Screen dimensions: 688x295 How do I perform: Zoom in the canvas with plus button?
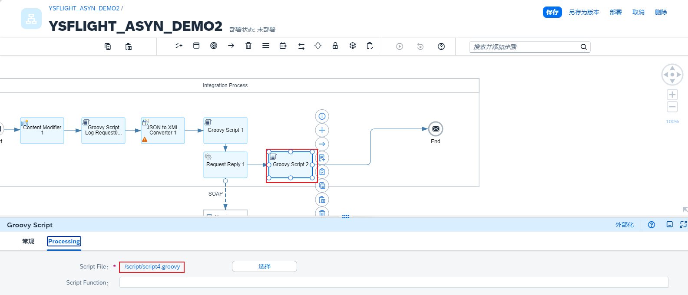pyautogui.click(x=672, y=95)
